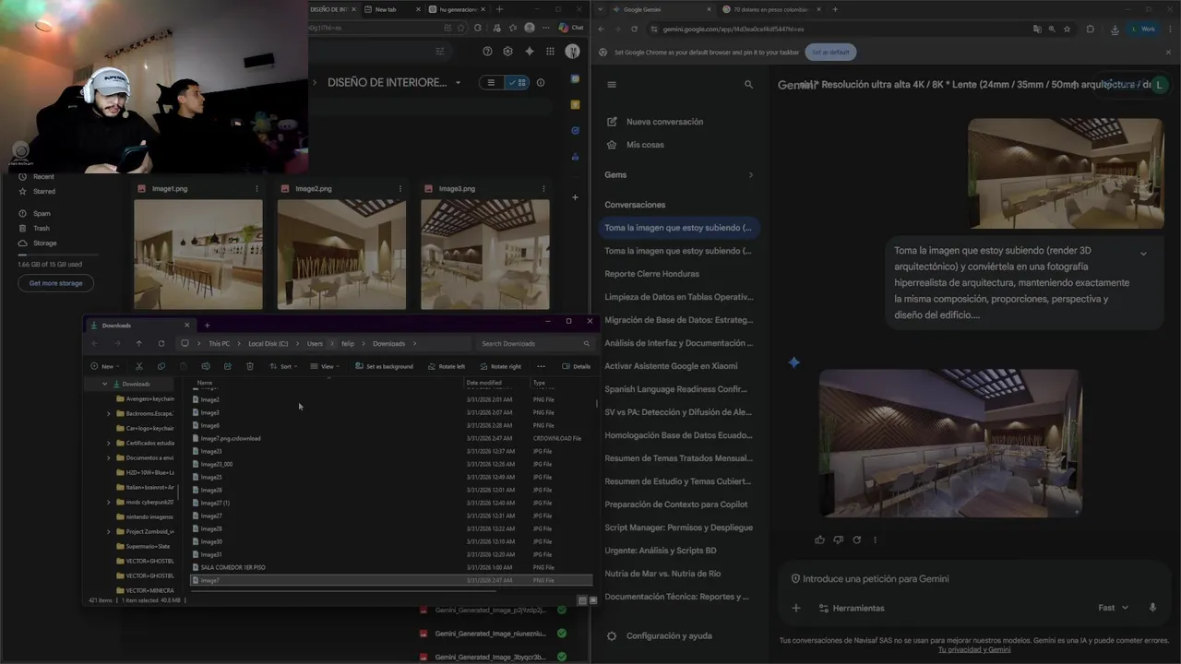Open the Reporte Cierre Honduras conversation
The image size is (1181, 664).
(x=651, y=274)
